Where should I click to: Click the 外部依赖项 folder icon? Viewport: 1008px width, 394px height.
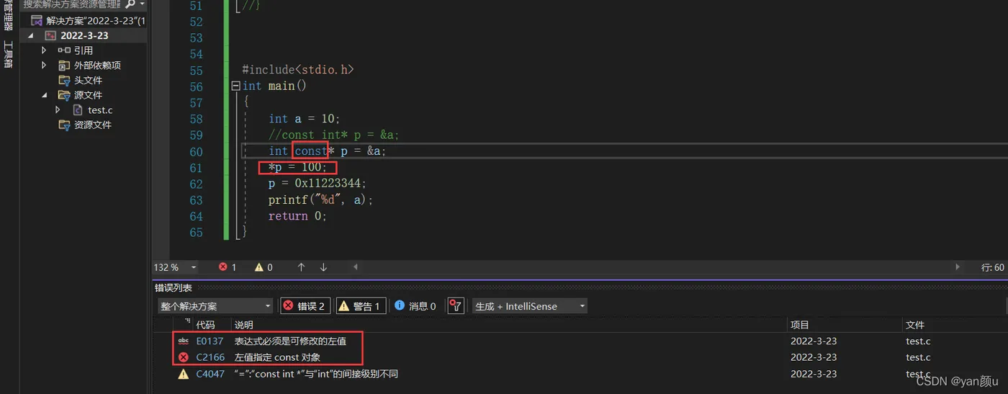(64, 66)
